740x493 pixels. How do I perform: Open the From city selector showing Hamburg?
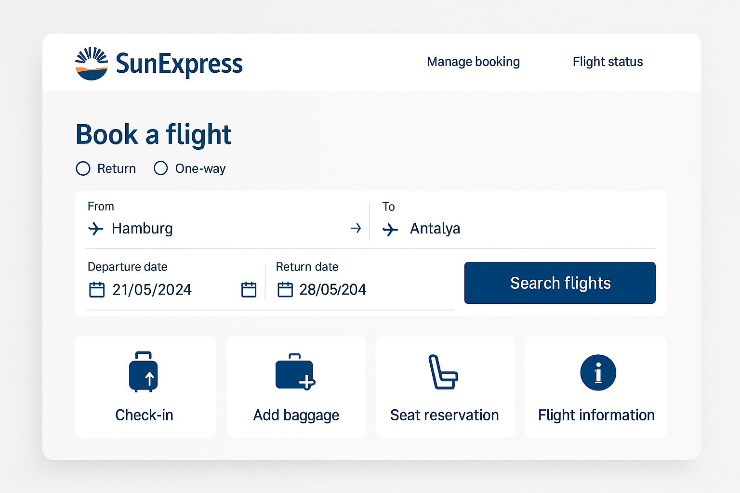(x=142, y=229)
